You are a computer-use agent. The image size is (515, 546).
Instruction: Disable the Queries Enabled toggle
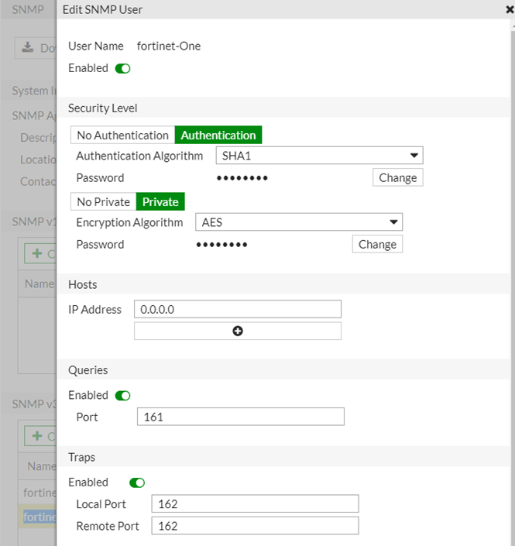pyautogui.click(x=122, y=395)
